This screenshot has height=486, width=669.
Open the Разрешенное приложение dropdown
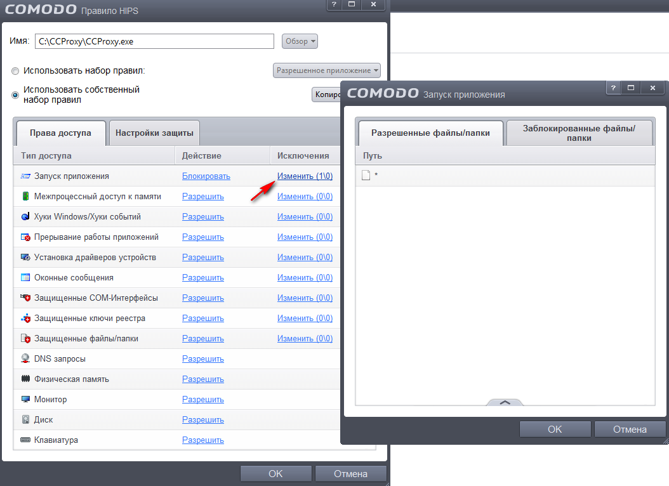coord(327,70)
